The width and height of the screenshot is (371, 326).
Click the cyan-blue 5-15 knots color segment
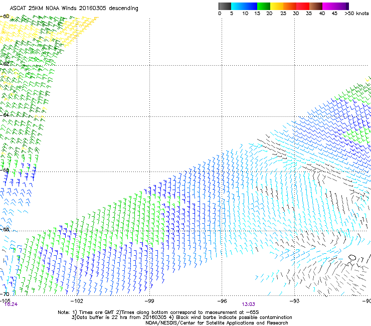point(244,6)
